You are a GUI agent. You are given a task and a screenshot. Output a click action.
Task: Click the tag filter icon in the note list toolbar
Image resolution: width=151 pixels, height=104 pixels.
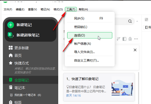click(x=130, y=39)
